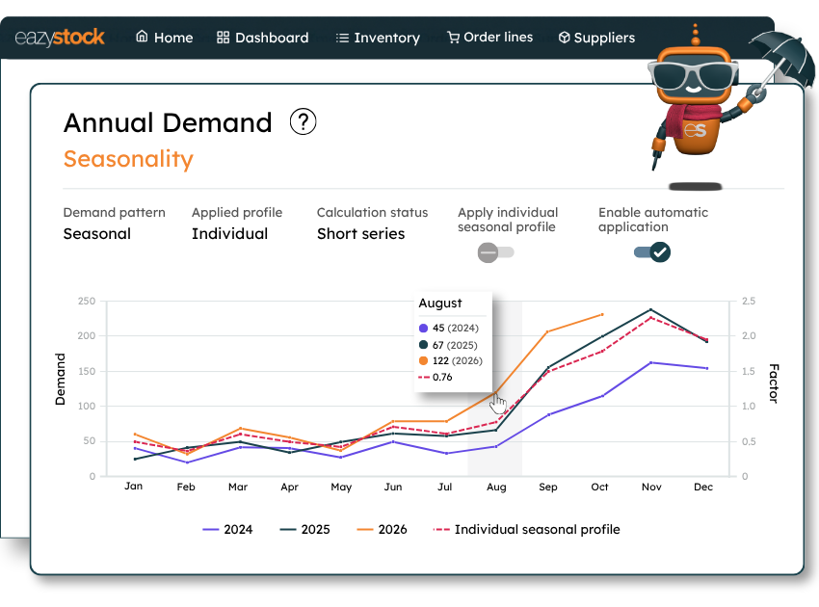Click the Order lines cart icon
Viewport: 819px width, 607px height.
(x=454, y=37)
